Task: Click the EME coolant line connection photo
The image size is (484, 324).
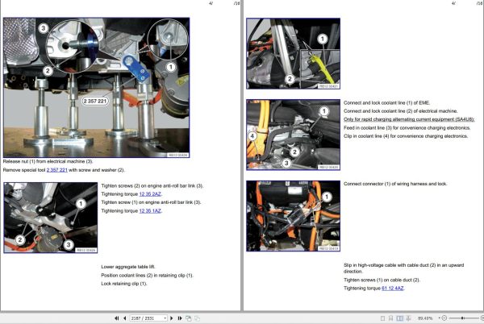Action: pyautogui.click(x=294, y=135)
